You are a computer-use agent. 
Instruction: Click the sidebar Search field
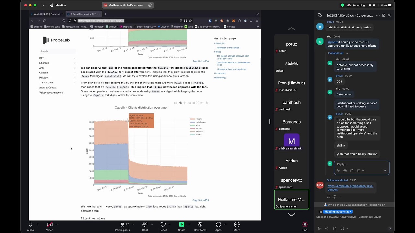pyautogui.click(x=57, y=51)
